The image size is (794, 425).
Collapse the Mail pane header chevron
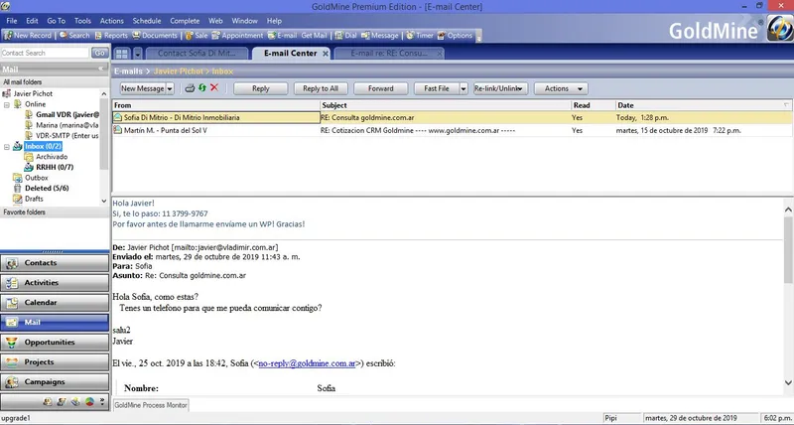click(x=101, y=70)
